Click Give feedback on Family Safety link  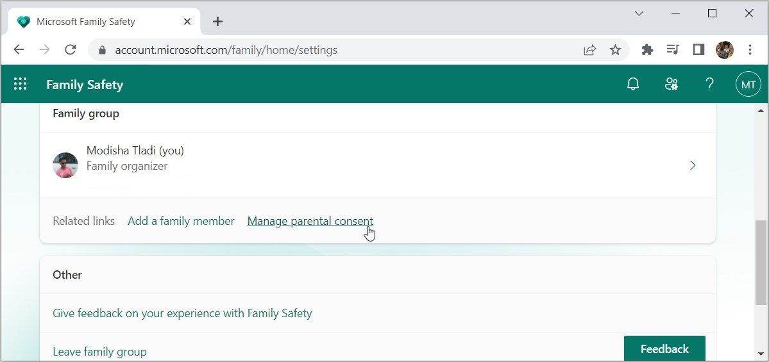[x=182, y=313]
